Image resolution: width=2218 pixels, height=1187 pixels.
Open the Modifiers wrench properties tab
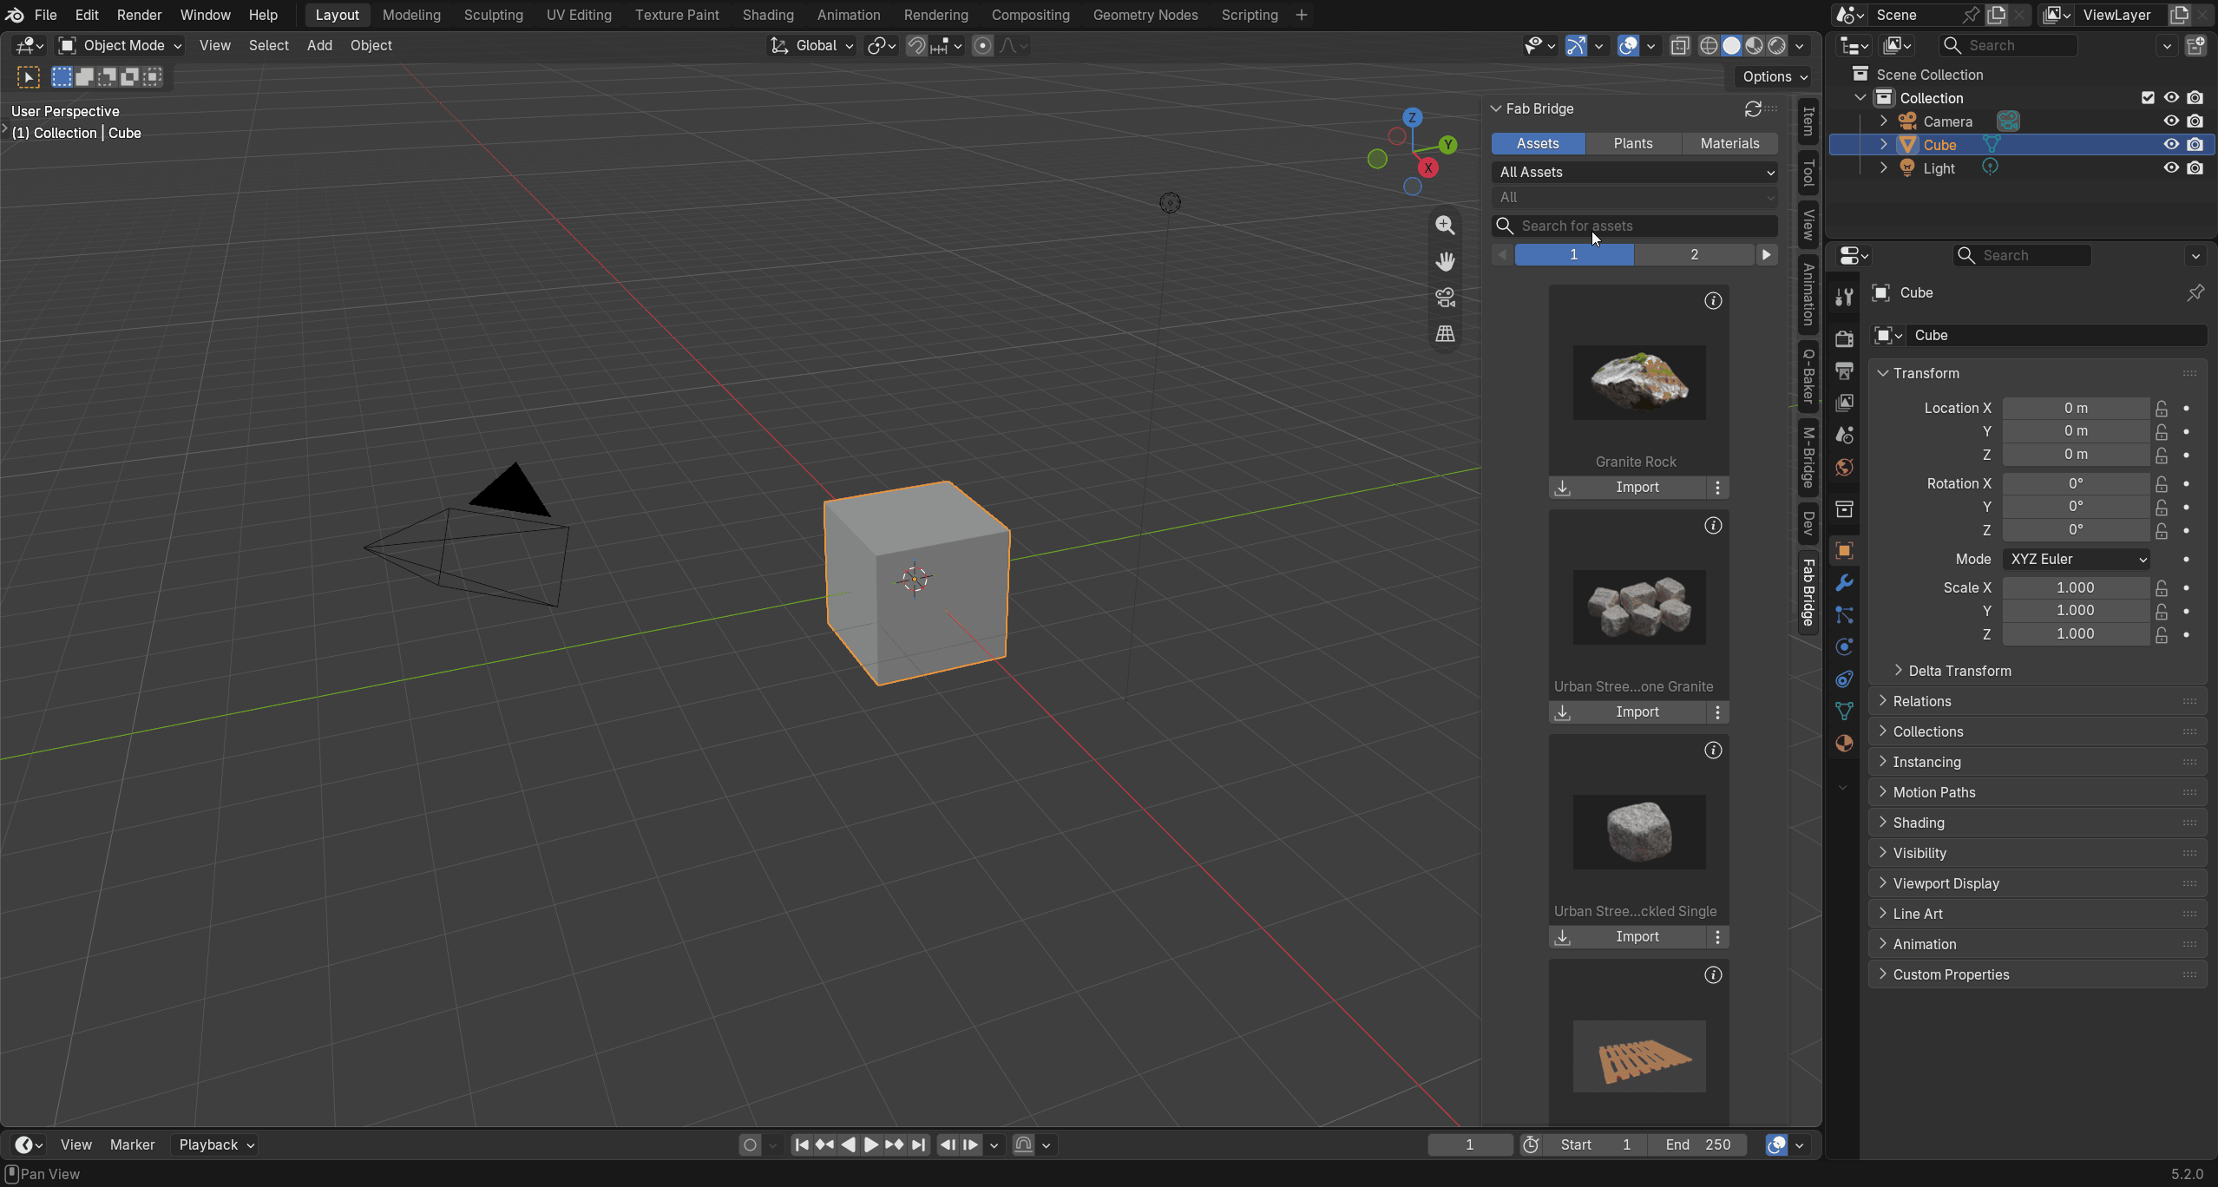pyautogui.click(x=1844, y=582)
